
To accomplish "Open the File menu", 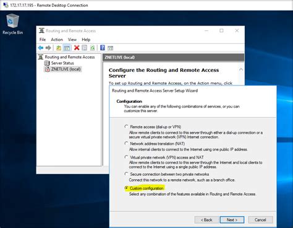I will pos(43,40).
